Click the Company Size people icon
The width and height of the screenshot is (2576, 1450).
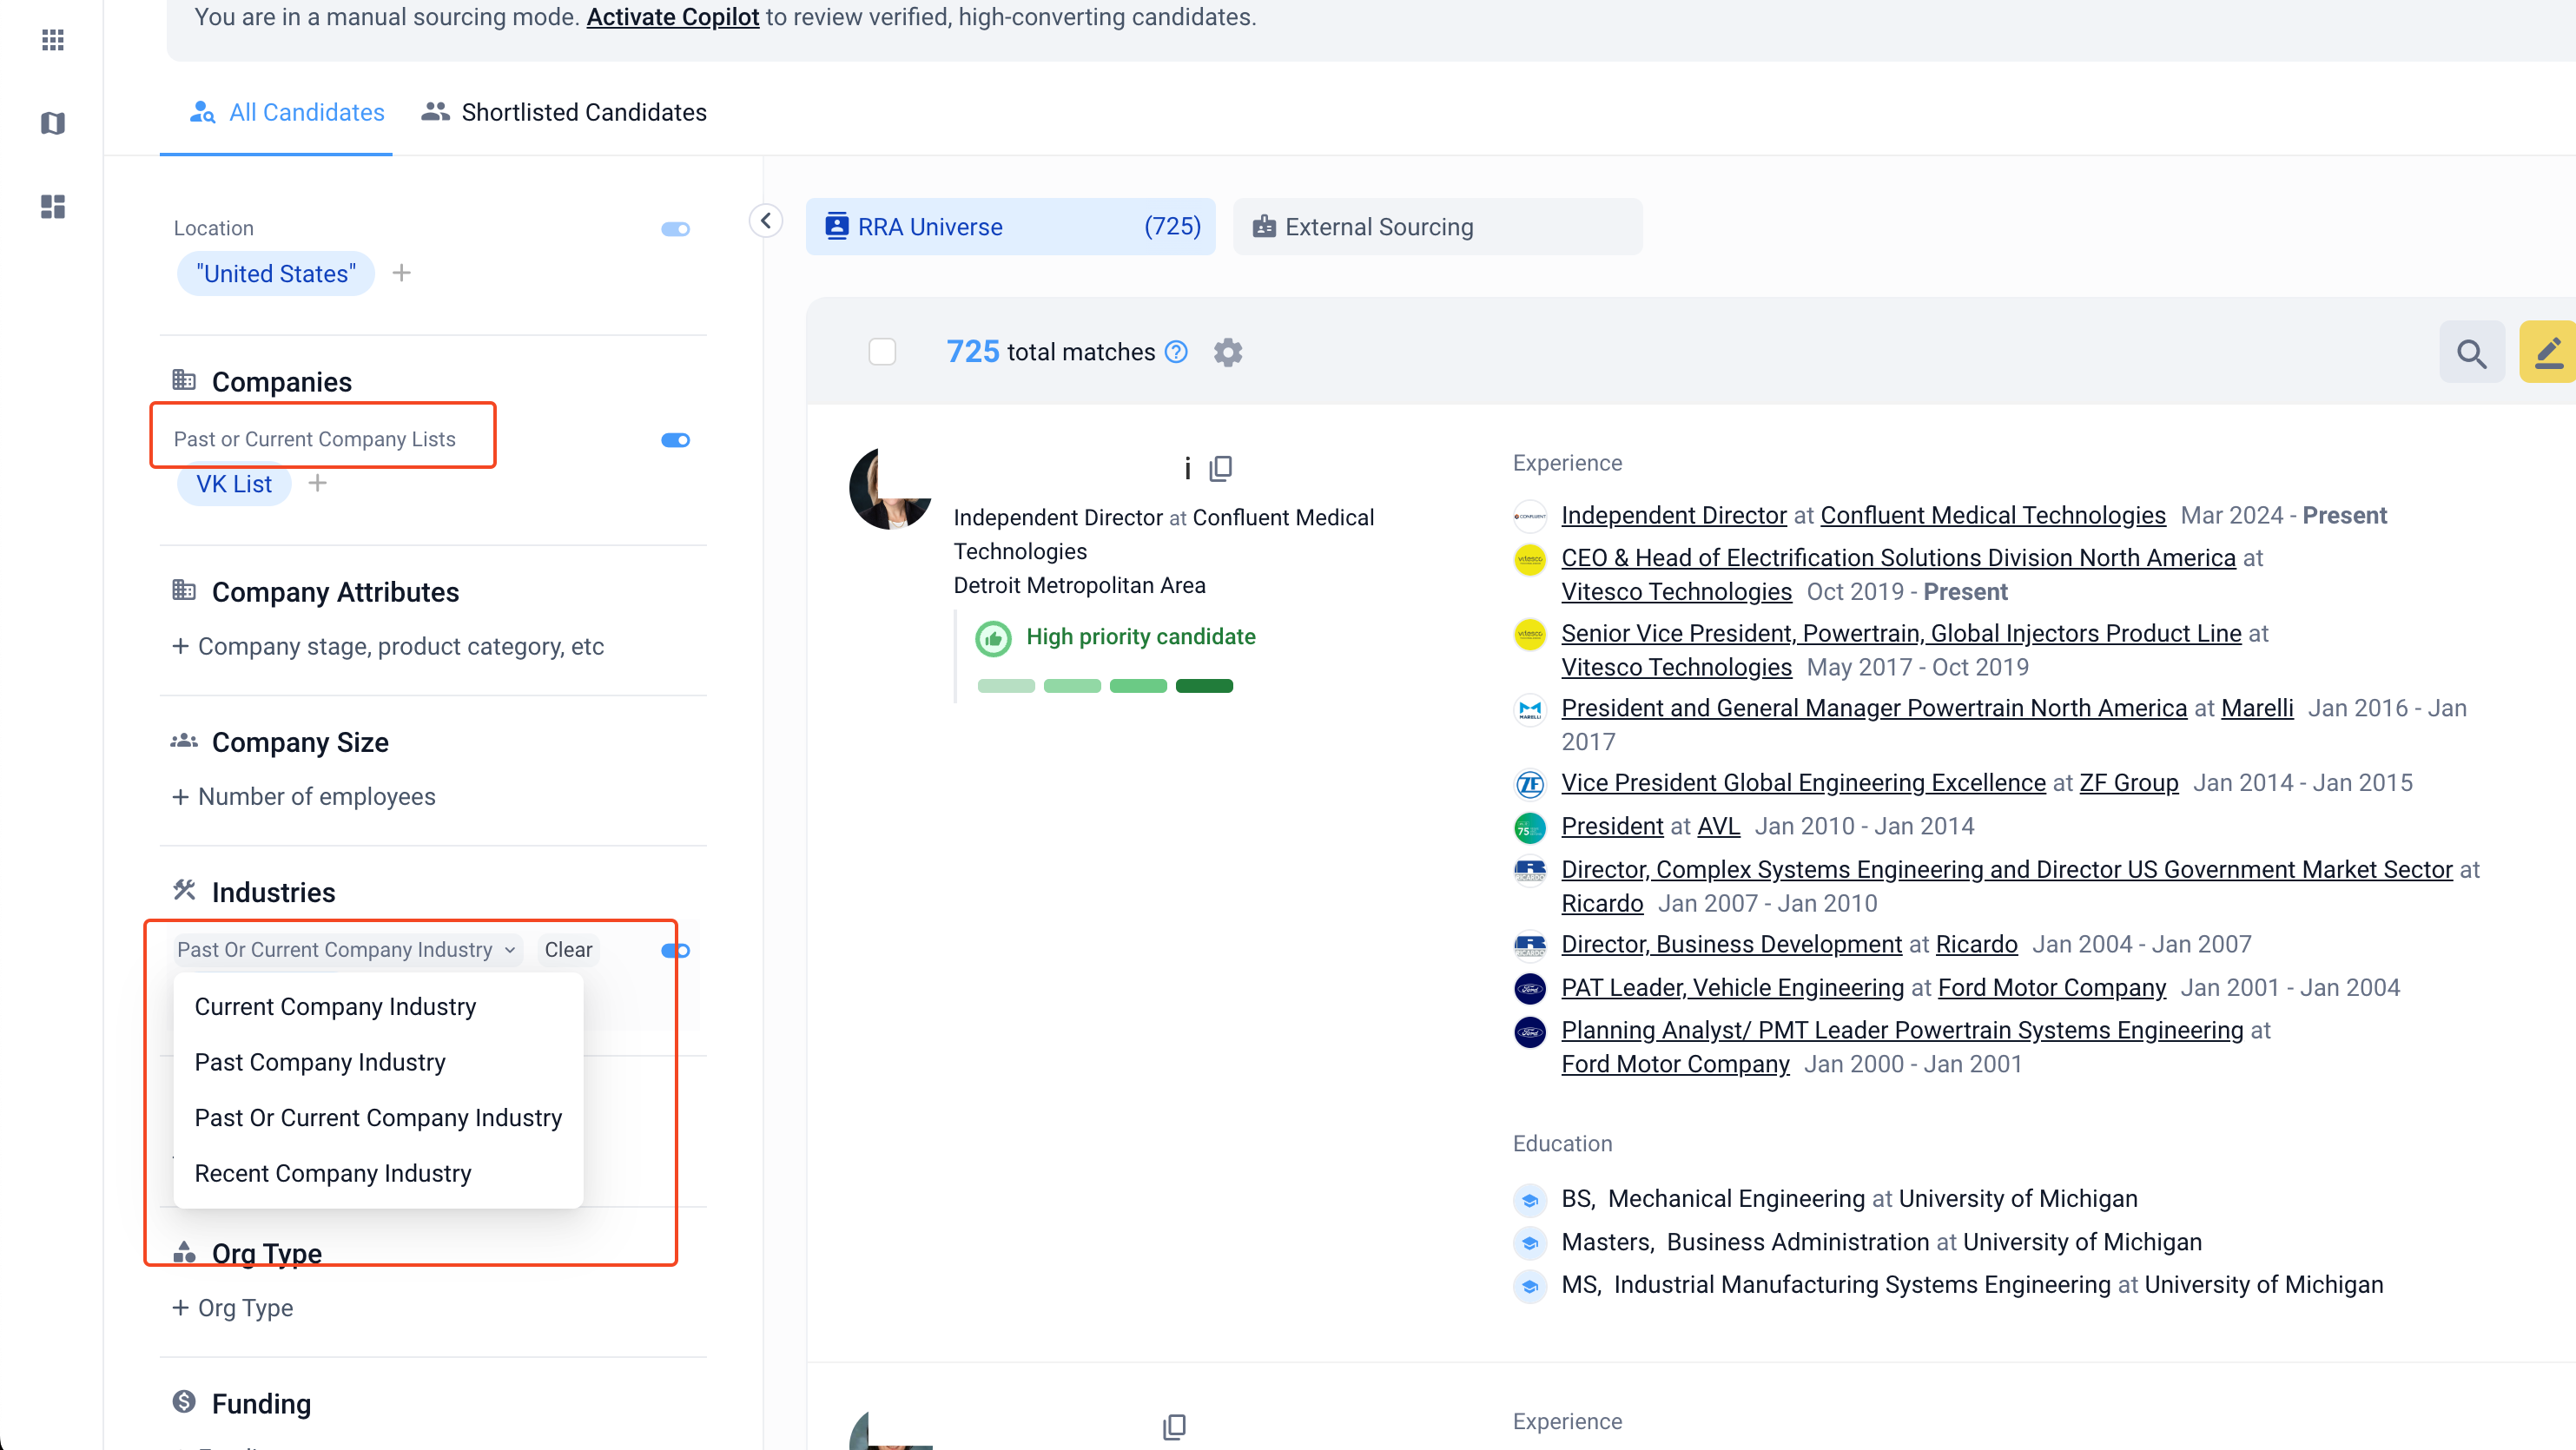coord(184,741)
